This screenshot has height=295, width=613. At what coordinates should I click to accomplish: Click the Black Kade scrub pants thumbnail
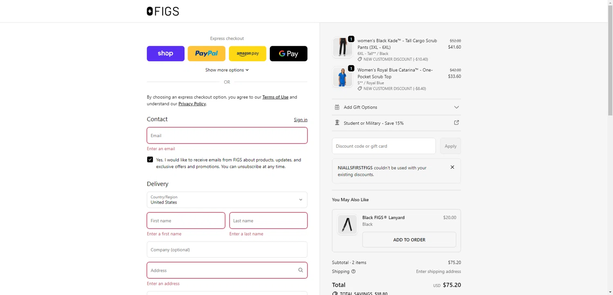[x=342, y=48]
